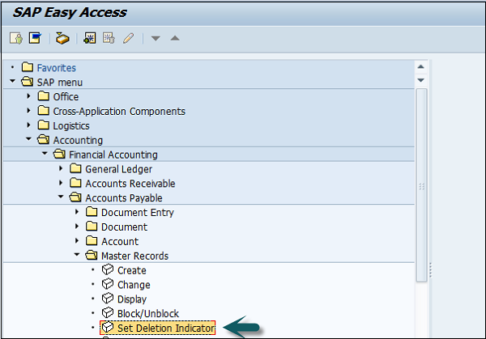Select the Create transaction item
The width and height of the screenshot is (486, 339).
tap(131, 270)
